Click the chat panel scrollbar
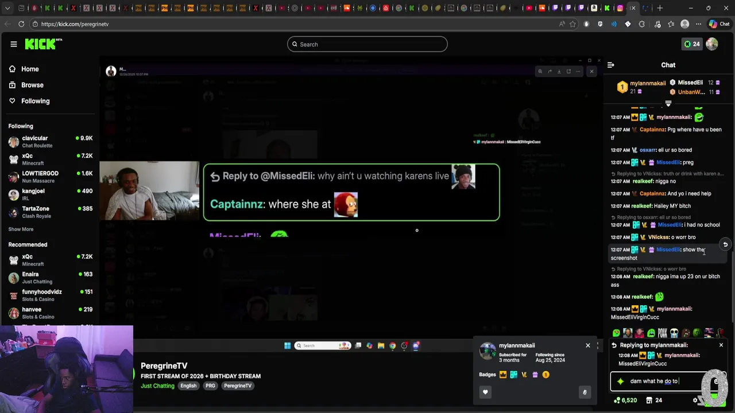This screenshot has height=413, width=735. pyautogui.click(x=732, y=287)
